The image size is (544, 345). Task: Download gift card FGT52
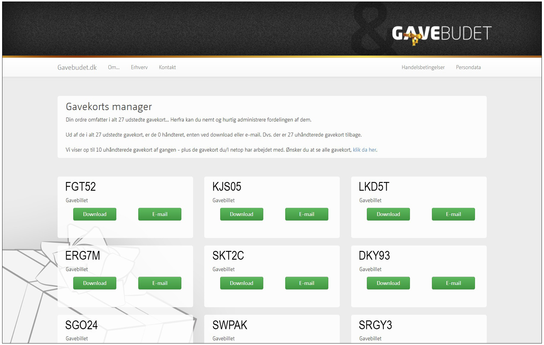pos(95,214)
